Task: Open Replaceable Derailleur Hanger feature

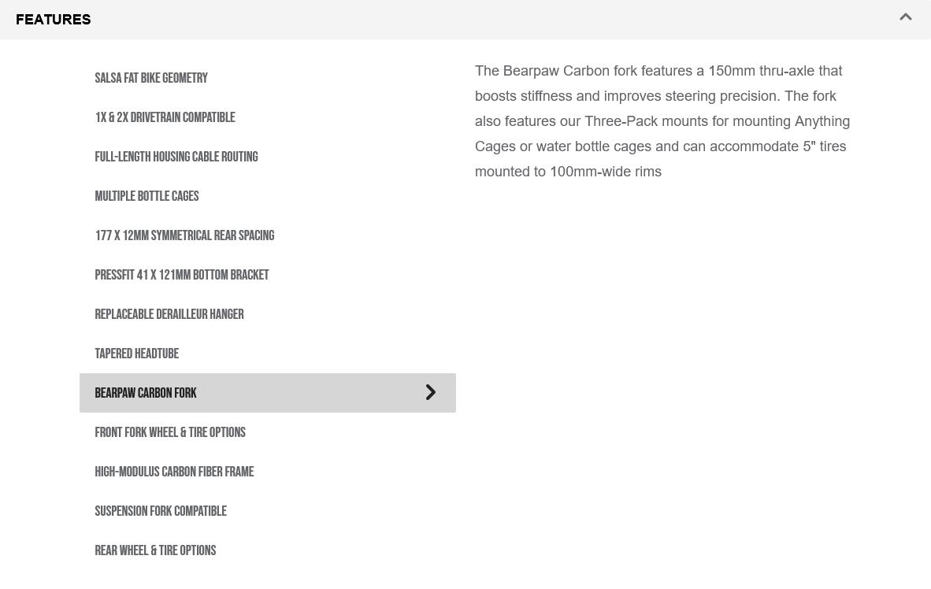Action: (x=268, y=314)
